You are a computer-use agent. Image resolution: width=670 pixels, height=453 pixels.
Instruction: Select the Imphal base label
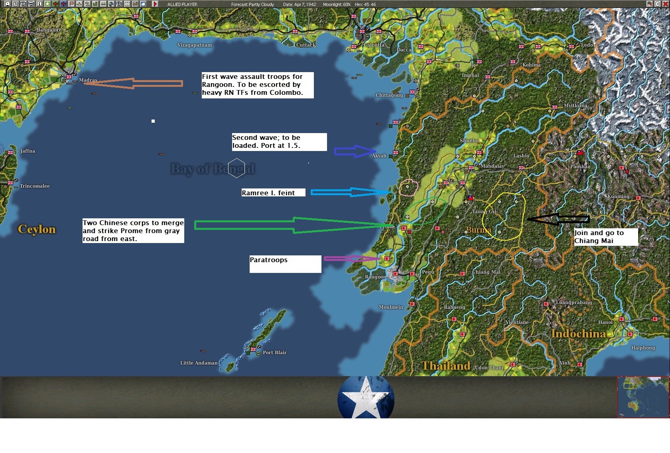pyautogui.click(x=470, y=75)
